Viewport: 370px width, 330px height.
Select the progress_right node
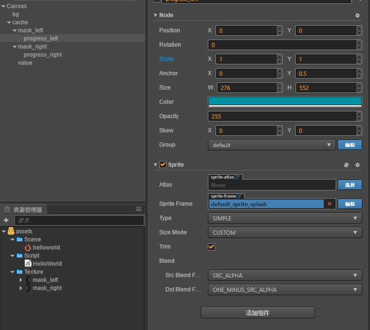(43, 55)
